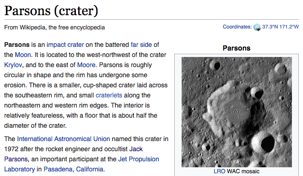Viewport: 303px width, 176px height.
Task: Click the bold Parsons word in the intro
Action: (x=17, y=45)
